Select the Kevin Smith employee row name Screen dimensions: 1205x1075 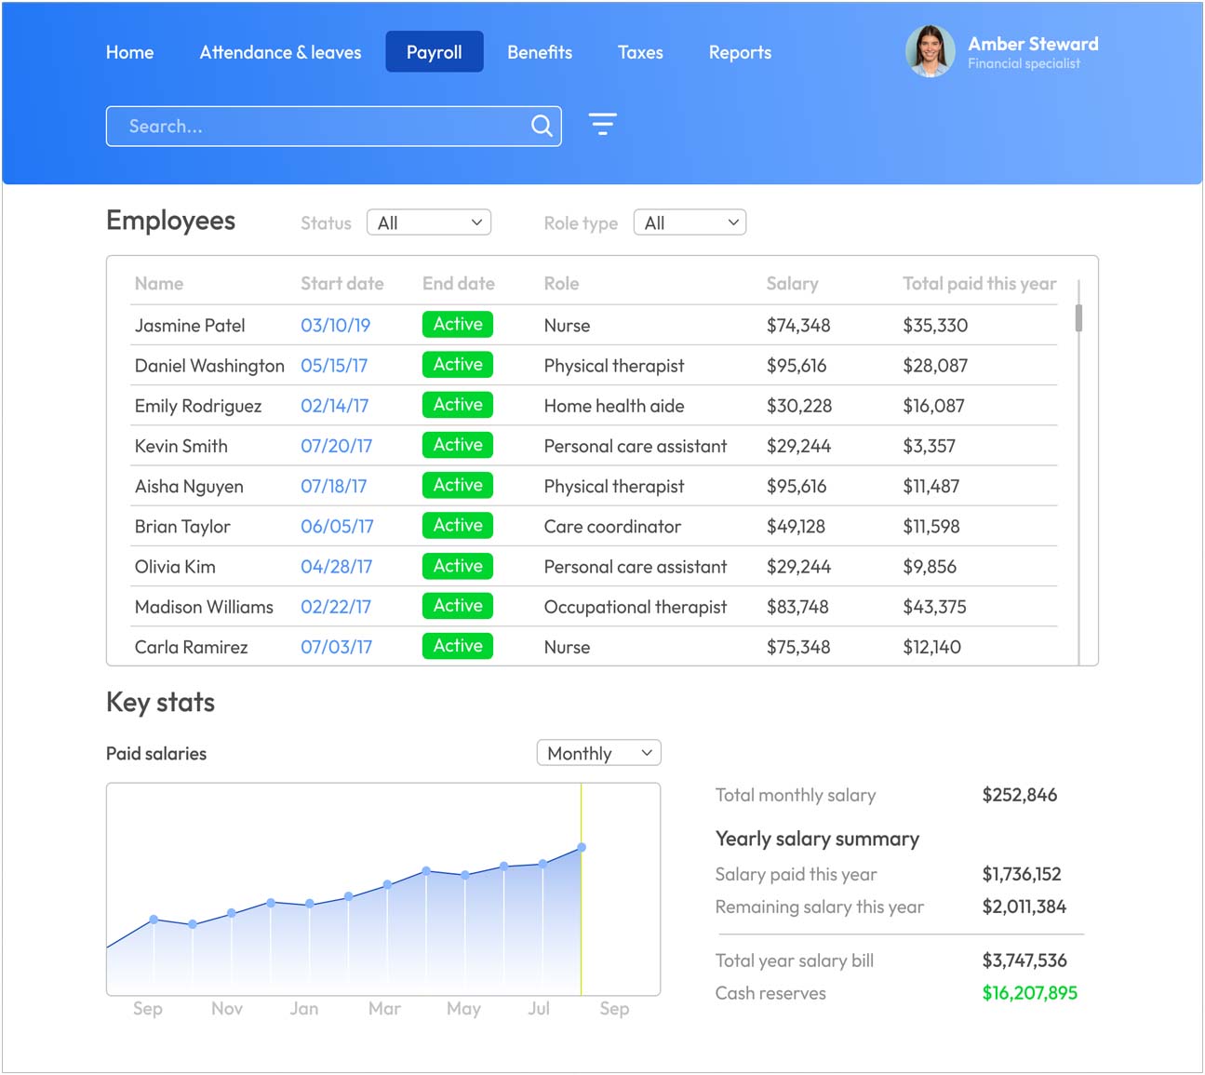[x=181, y=446]
